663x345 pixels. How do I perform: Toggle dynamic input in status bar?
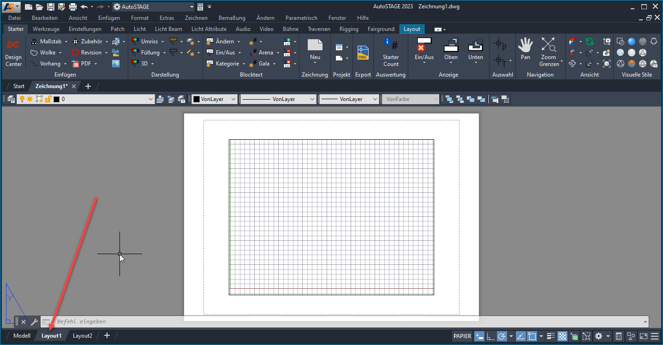tap(479, 336)
